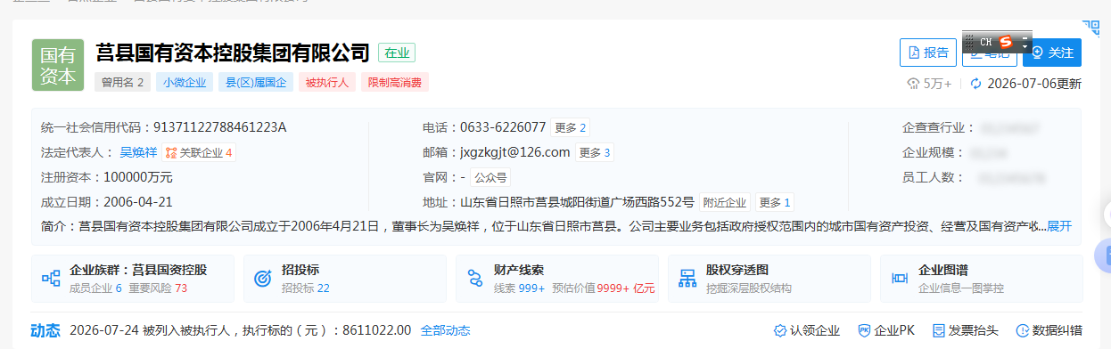Open the 财产线索 clue icon

[475, 278]
